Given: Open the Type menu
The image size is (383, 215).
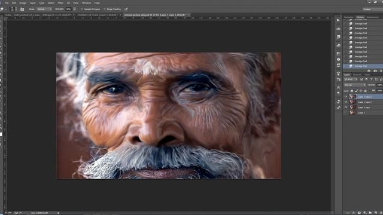Looking at the screenshot, I should tap(41, 3).
